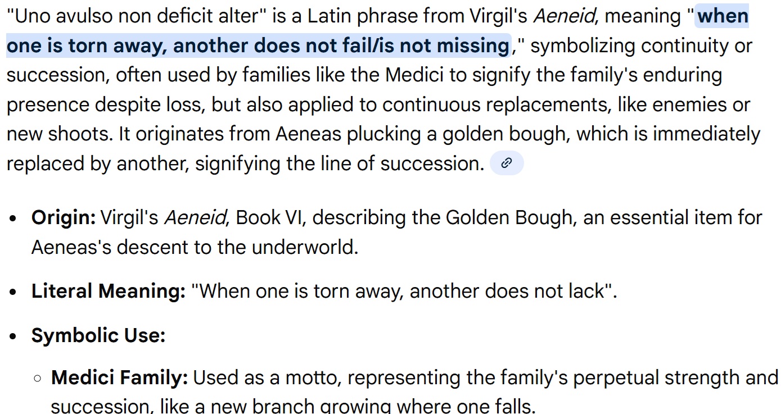Click the bullet dot before "Origin:"
781x414 pixels.
click(13, 218)
